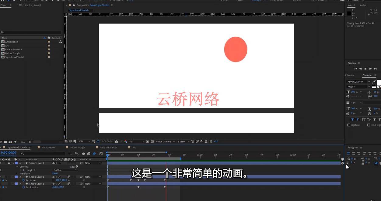Open the ADAM.CG PRO font family dropdown
Image resolution: width=381 pixels, height=201 pixels.
tap(358, 82)
